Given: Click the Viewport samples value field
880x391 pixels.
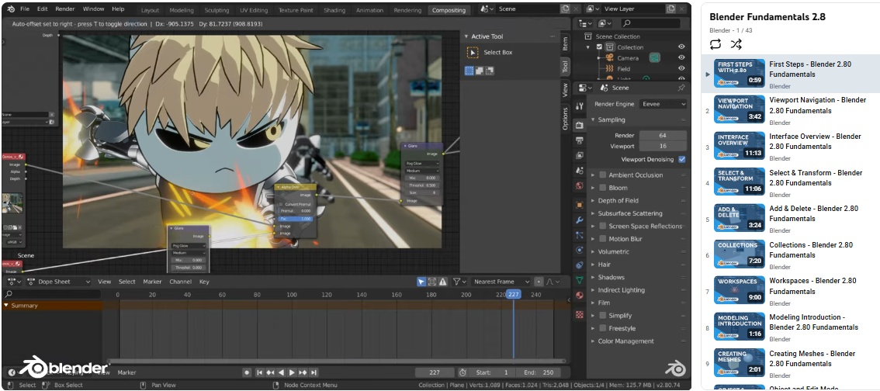Looking at the screenshot, I should click(663, 146).
